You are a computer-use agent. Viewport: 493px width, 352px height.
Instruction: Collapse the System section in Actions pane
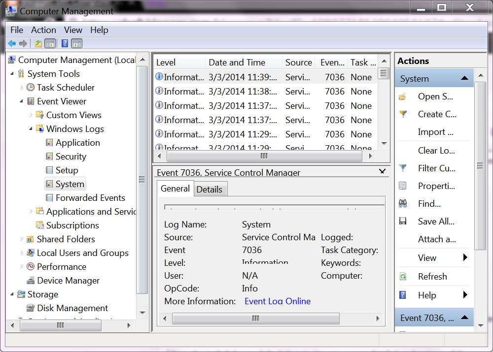click(x=464, y=78)
